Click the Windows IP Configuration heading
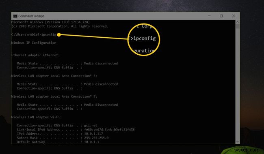This screenshot has width=264, height=154. [34, 43]
